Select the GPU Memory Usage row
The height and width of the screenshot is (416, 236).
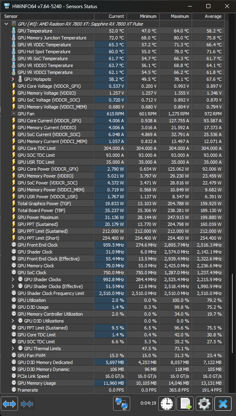click(x=113, y=383)
